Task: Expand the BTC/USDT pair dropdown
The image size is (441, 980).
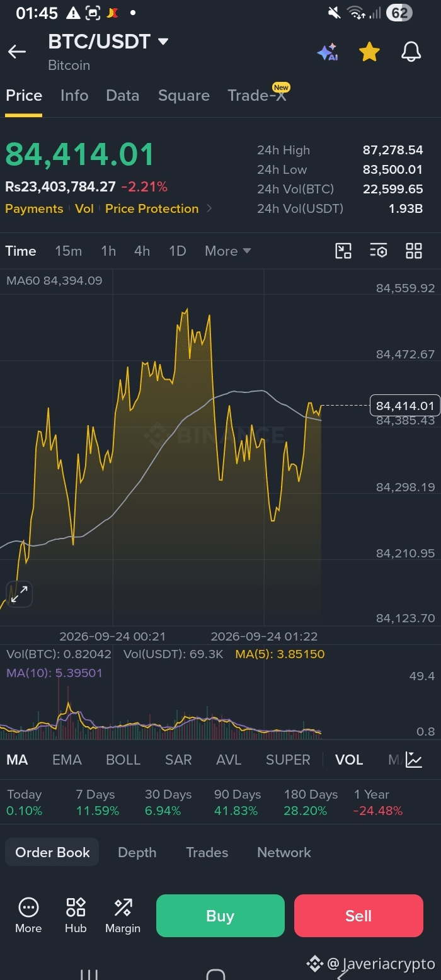Action: click(163, 42)
